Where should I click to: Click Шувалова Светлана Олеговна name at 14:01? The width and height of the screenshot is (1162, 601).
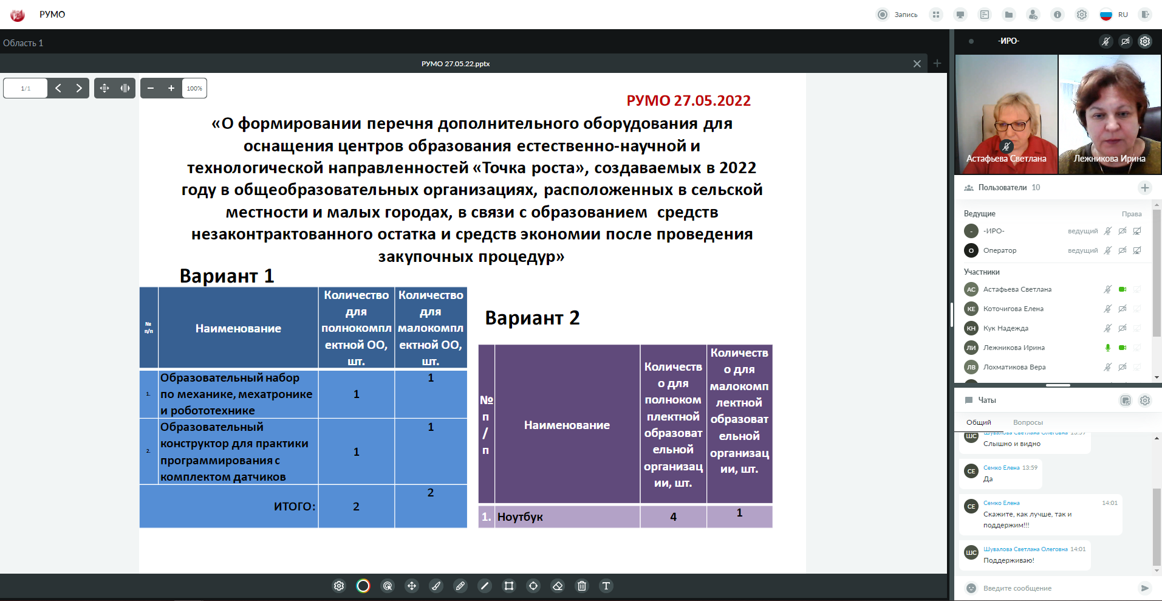[1025, 549]
